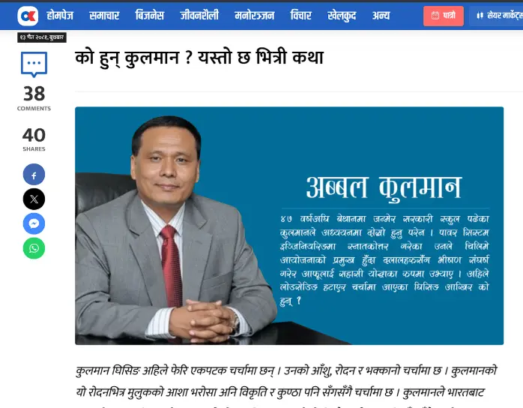Open समाचार menu section
Viewport: 523px width, 408px height.
coord(104,16)
